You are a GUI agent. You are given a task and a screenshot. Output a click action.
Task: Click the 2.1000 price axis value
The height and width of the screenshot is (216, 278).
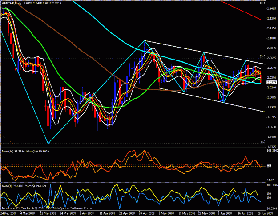[x=271, y=38]
